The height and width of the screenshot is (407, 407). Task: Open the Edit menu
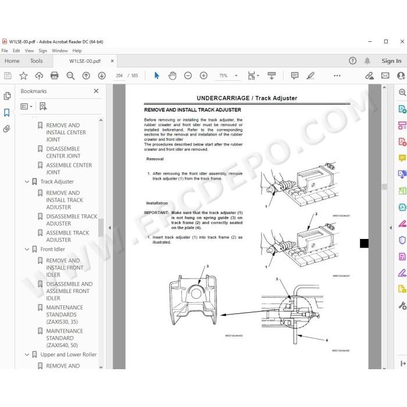pyautogui.click(x=16, y=51)
